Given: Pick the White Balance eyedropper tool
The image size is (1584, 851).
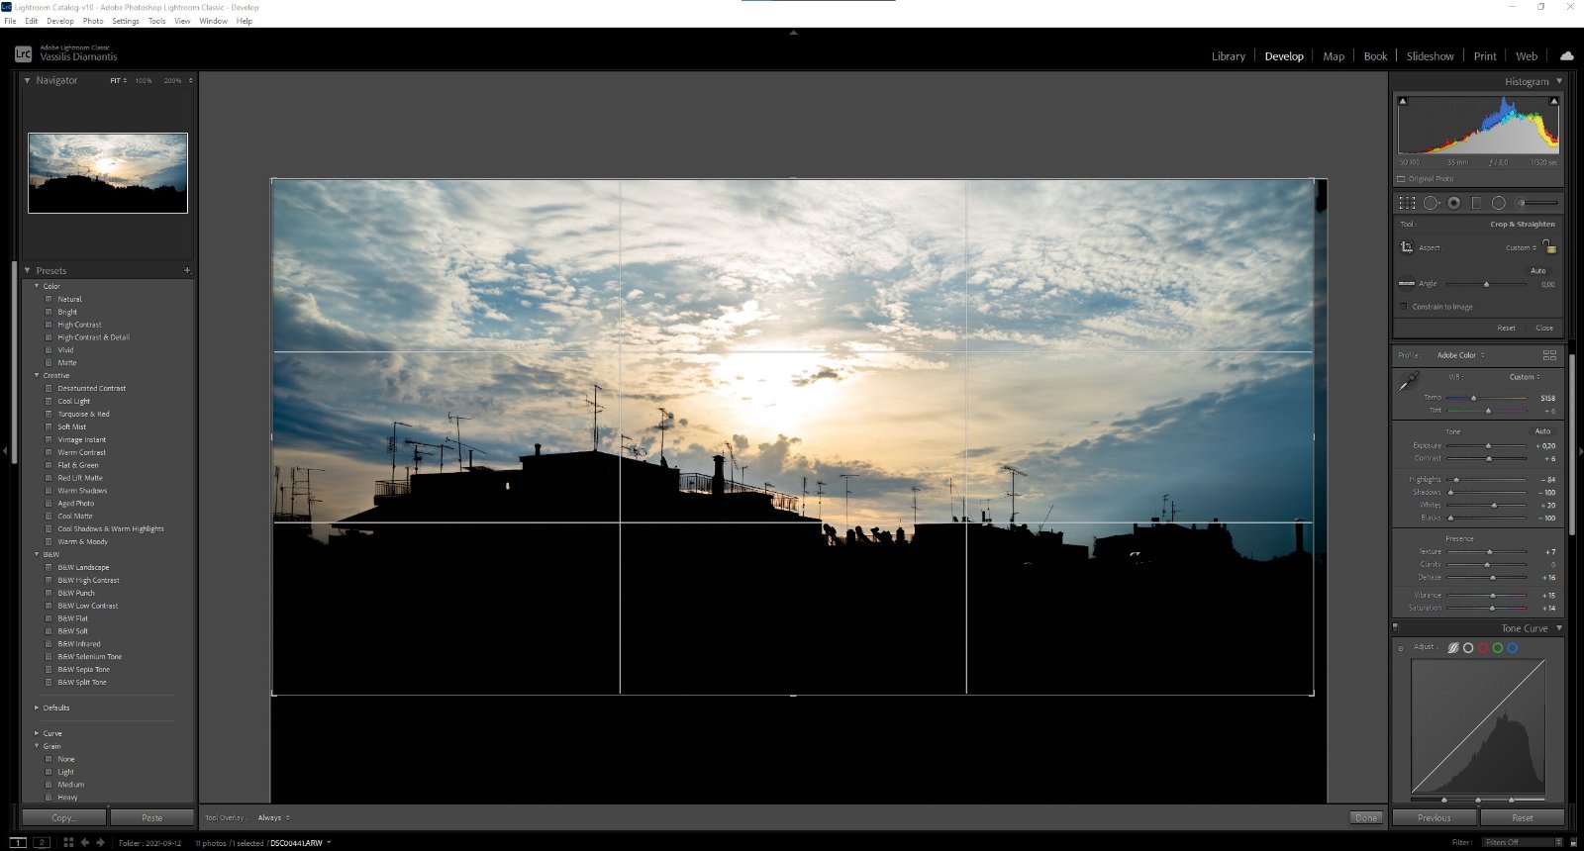Looking at the screenshot, I should tap(1409, 381).
